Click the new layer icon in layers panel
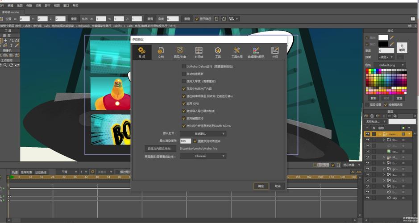 [x=366, y=116]
